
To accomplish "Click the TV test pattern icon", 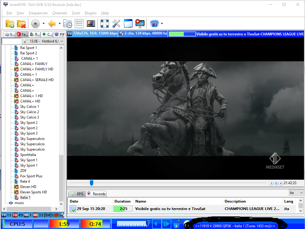I will [91, 24].
